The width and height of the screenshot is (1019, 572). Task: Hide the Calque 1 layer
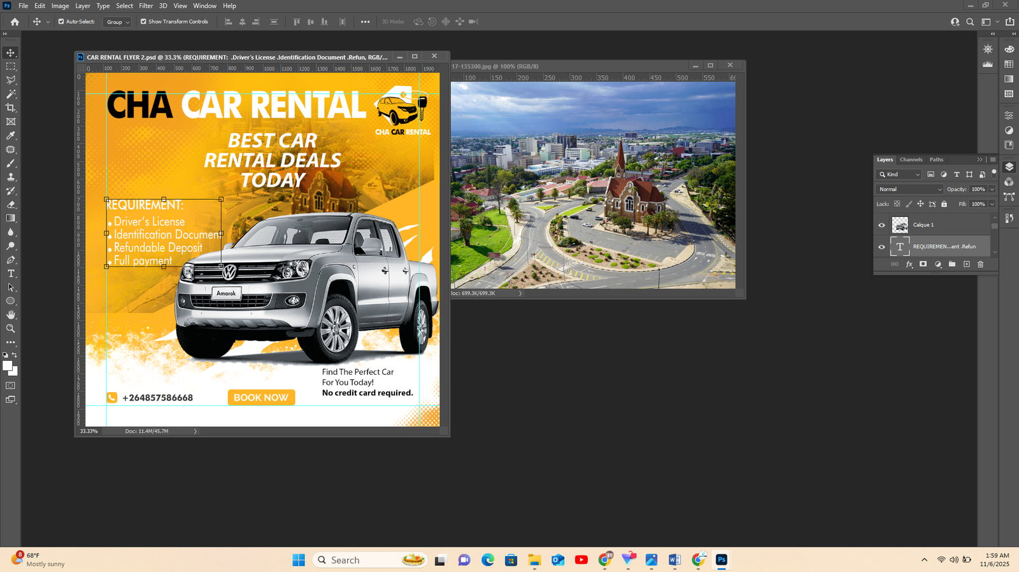click(881, 225)
